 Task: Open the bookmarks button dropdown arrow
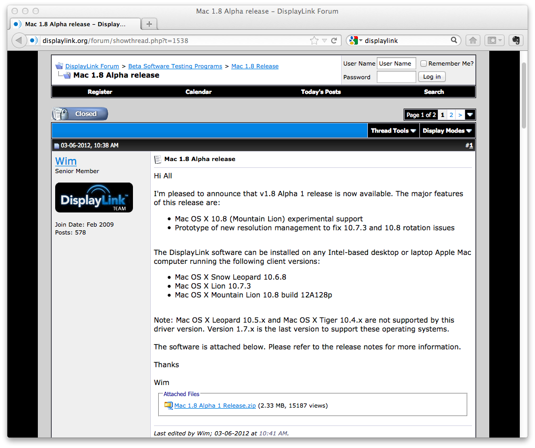pyautogui.click(x=500, y=40)
